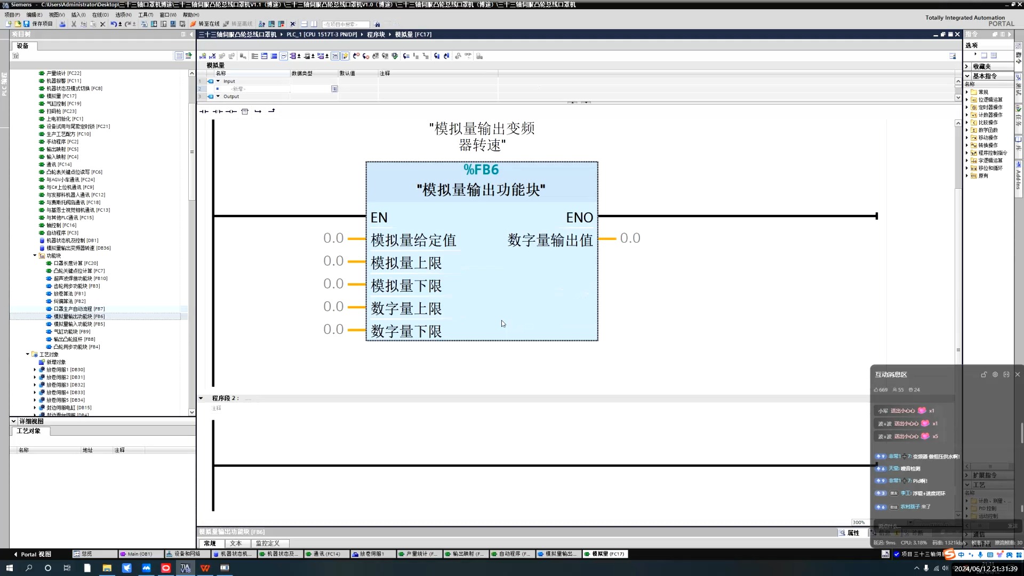
Task: Insert a normally open contact from favorites bar
Action: (204, 111)
